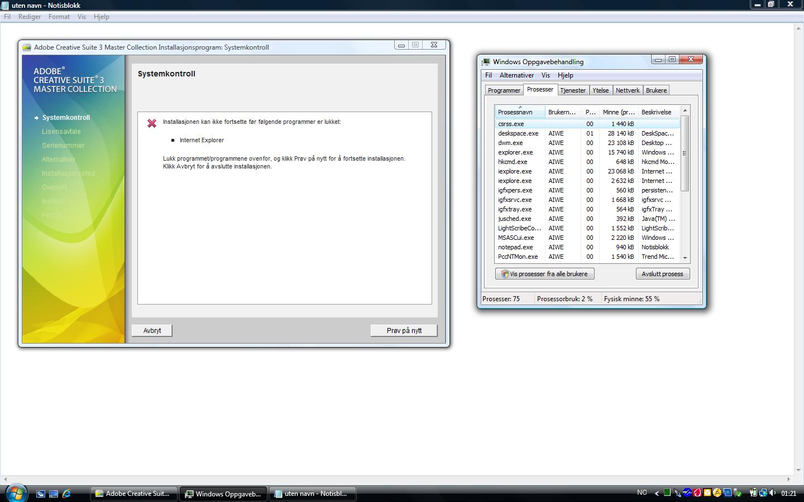
Task: Select the csrss.exe process row
Action: coord(587,124)
